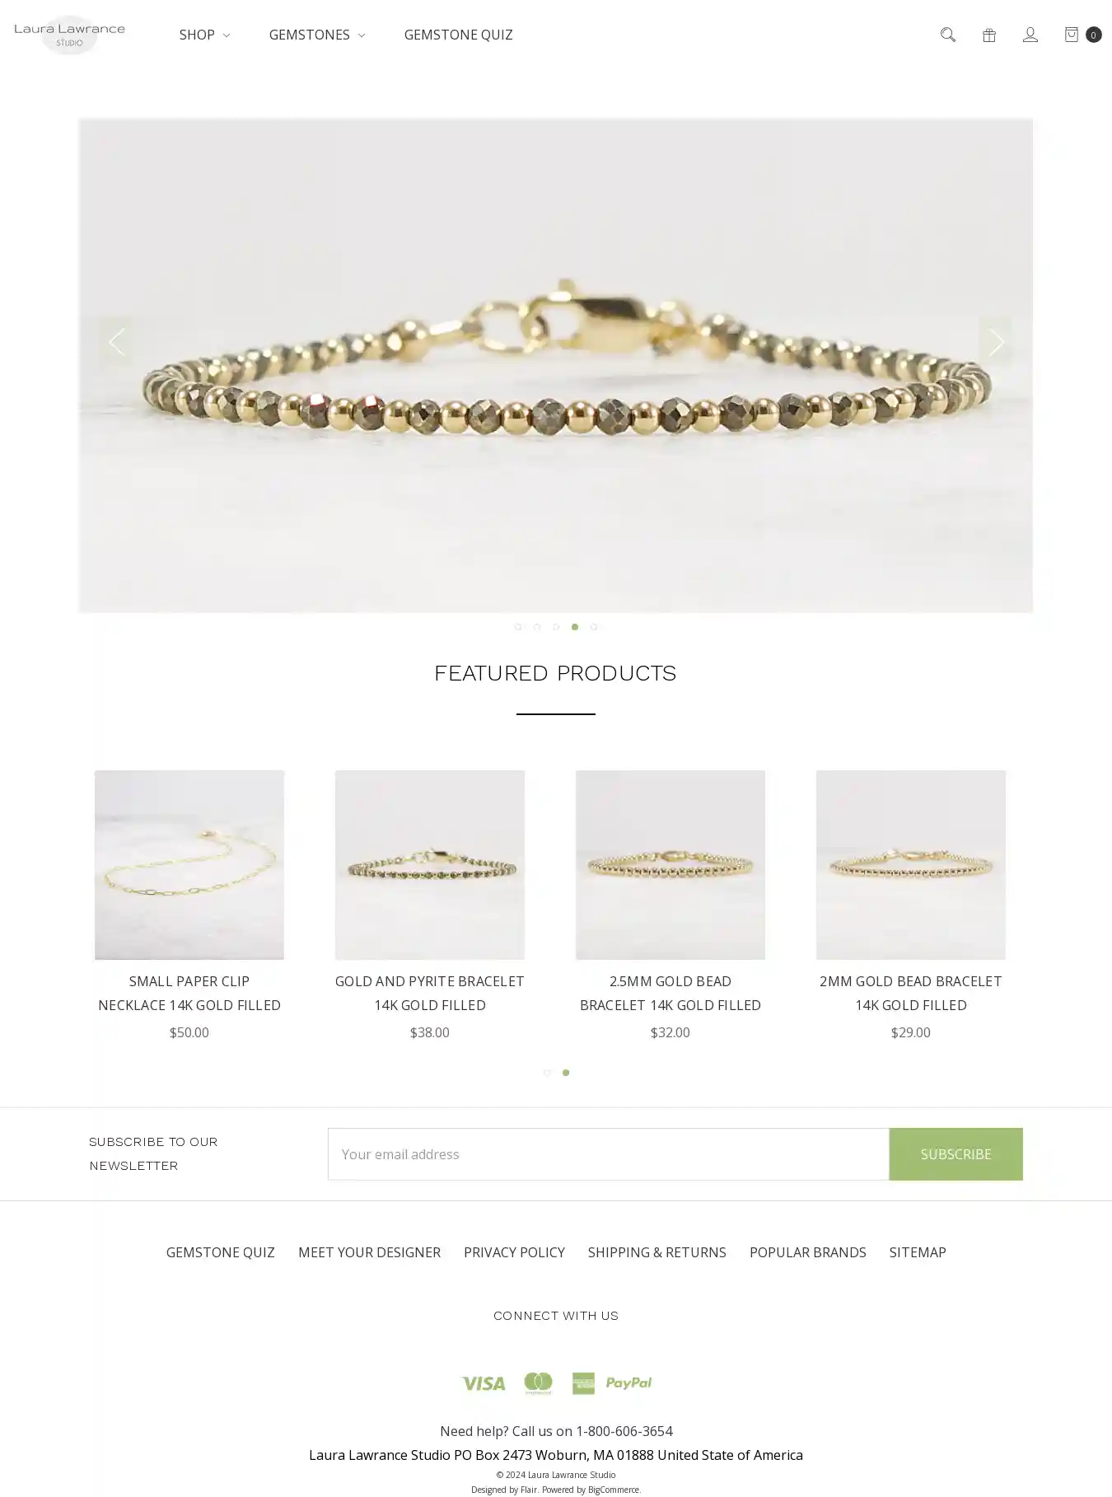Image resolution: width=1112 pixels, height=1497 pixels.
Task: Click the Laura Lawrance Studio logo
Action: pyautogui.click(x=69, y=35)
